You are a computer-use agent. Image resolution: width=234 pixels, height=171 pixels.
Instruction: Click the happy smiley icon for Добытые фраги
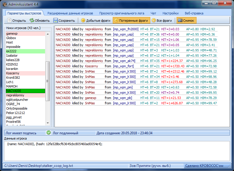(83, 20)
